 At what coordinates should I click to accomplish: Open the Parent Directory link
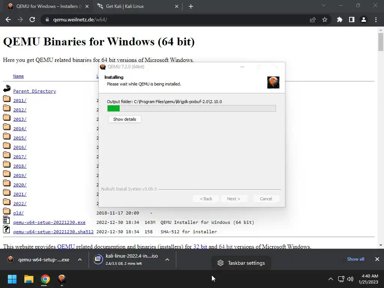point(34,91)
